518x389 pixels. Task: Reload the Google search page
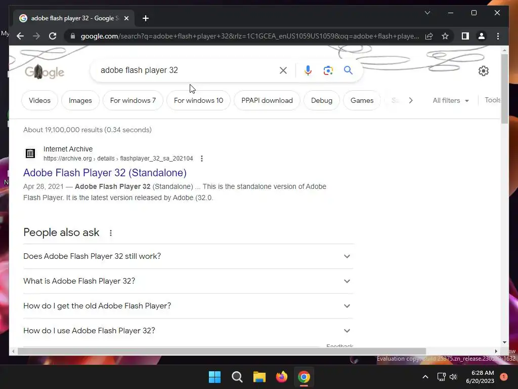click(53, 36)
